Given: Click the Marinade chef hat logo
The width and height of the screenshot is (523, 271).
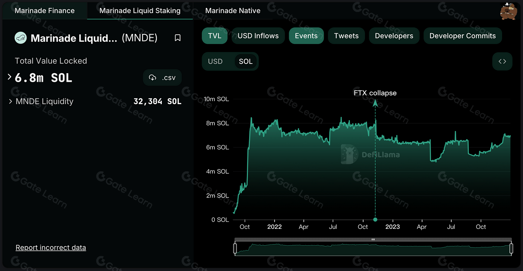Looking at the screenshot, I should click(21, 38).
